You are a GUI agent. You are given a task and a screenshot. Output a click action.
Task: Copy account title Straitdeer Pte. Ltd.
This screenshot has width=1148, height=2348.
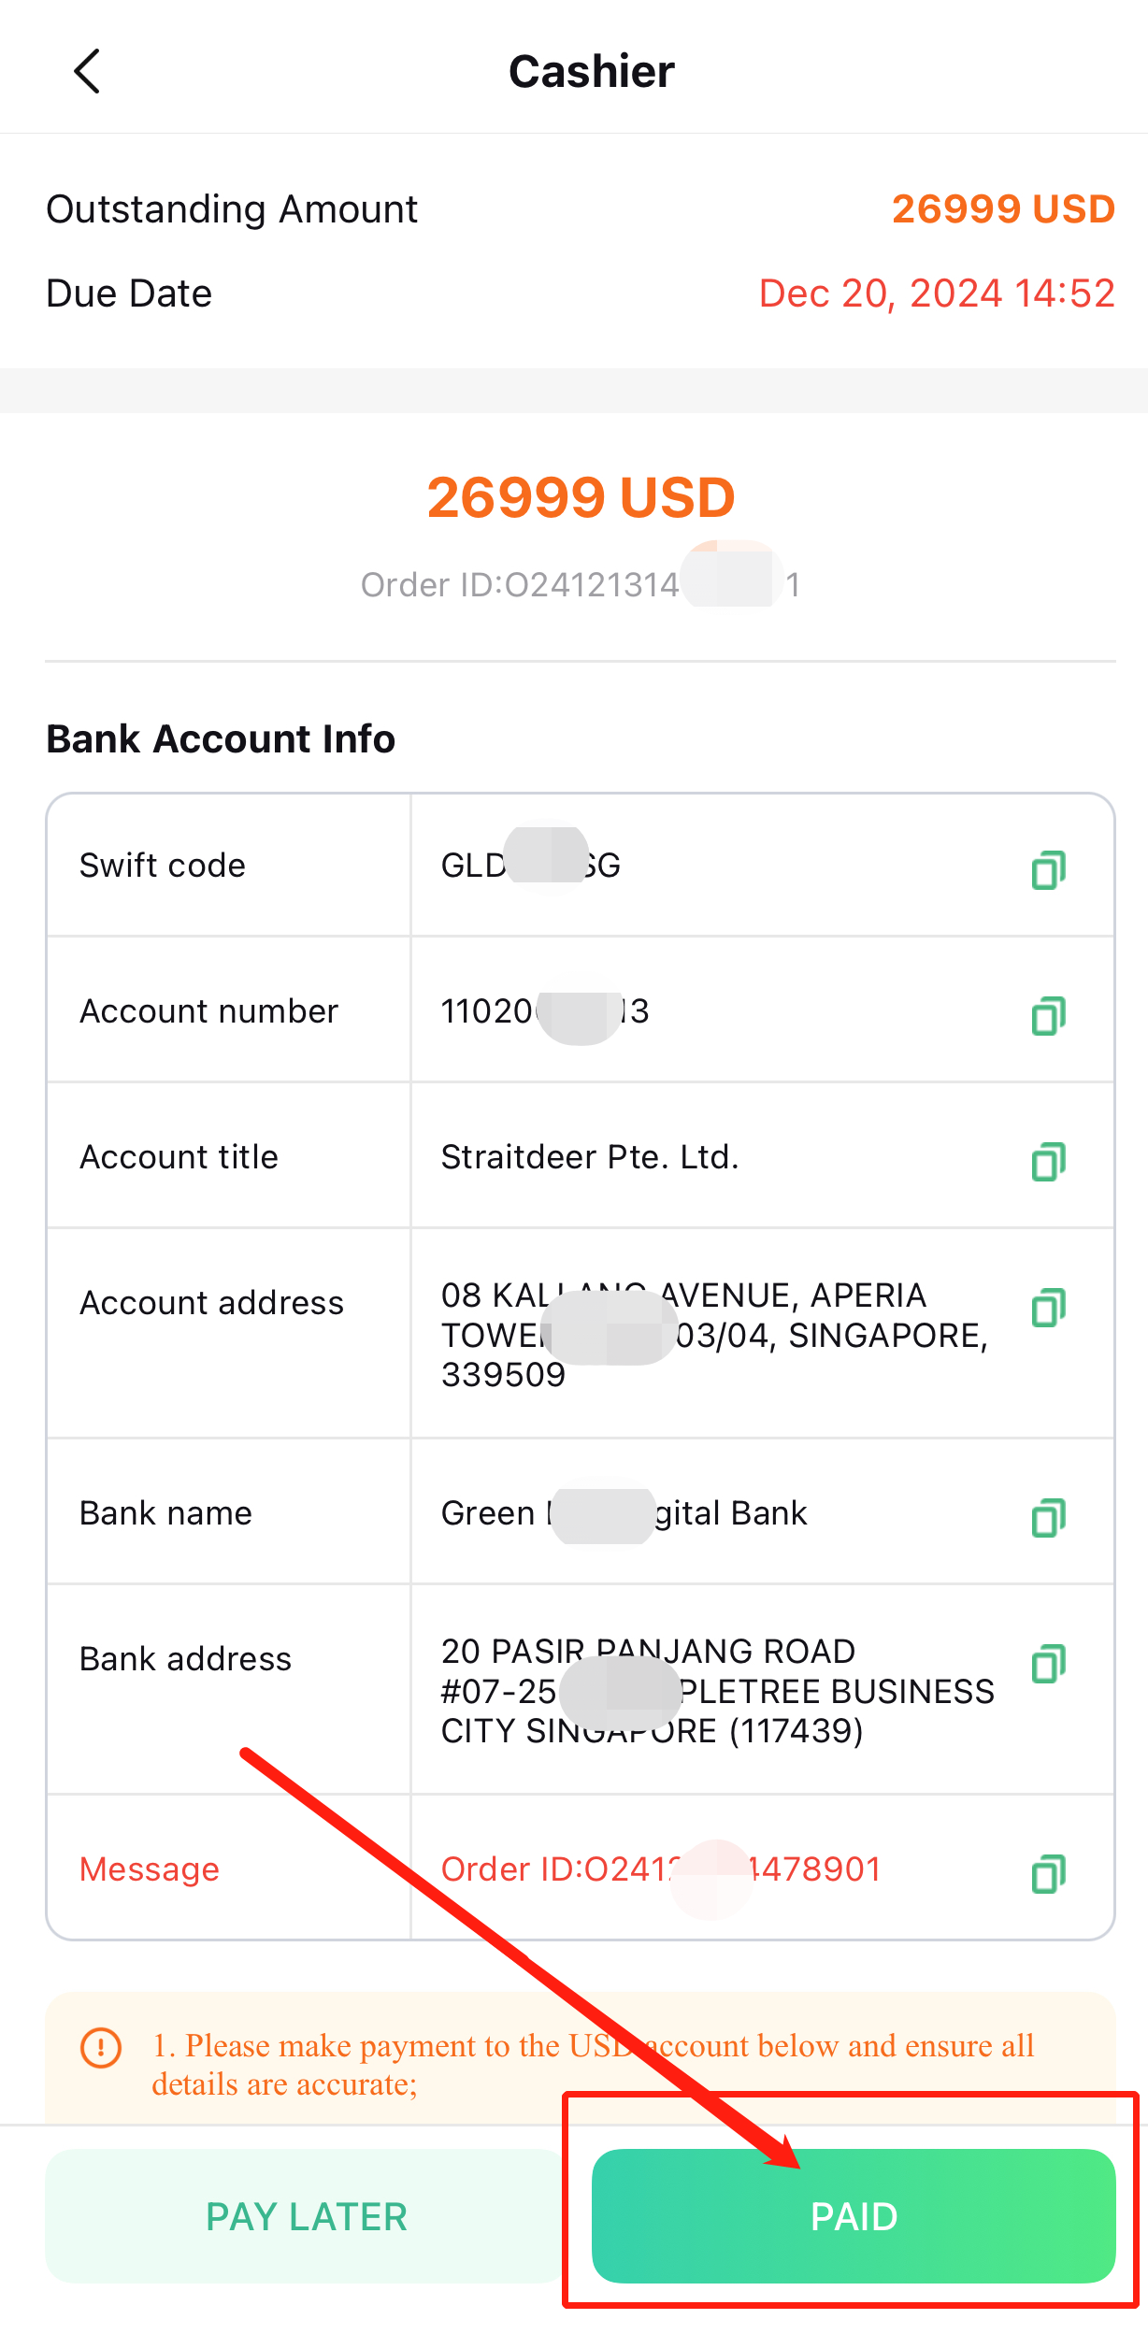[1048, 1161]
